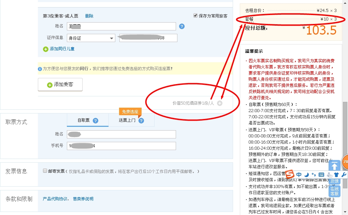Switch to the 送票上门 tab
The height and width of the screenshot is (215, 348).
click(x=127, y=120)
